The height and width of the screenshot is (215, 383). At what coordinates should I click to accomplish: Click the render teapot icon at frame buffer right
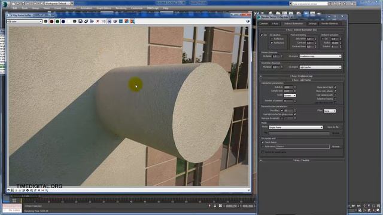click(x=248, y=21)
